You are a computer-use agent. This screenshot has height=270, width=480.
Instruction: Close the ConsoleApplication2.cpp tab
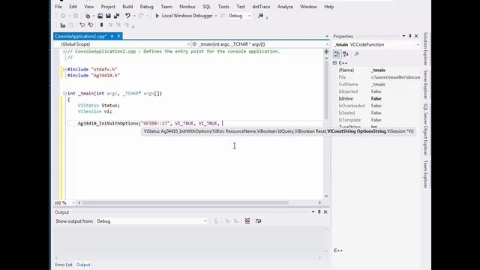(x=118, y=36)
